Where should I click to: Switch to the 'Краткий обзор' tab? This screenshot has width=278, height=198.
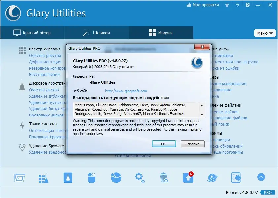coord(32,33)
